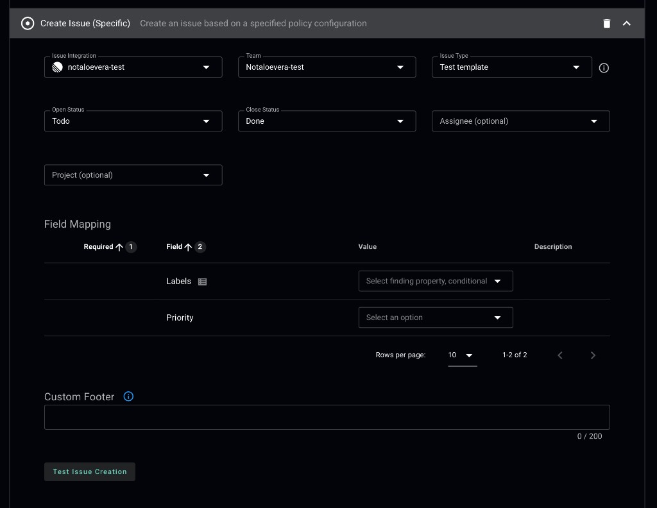Viewport: 657px width, 508px height.
Task: Sort by Required column arrow
Action: (x=119, y=247)
